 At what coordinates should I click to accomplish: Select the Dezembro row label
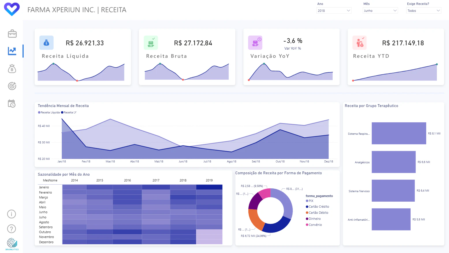46,242
